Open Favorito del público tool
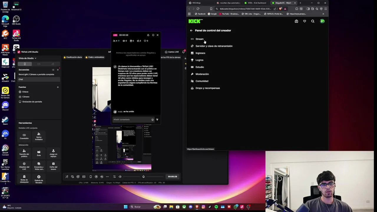 pyautogui.click(x=24, y=153)
